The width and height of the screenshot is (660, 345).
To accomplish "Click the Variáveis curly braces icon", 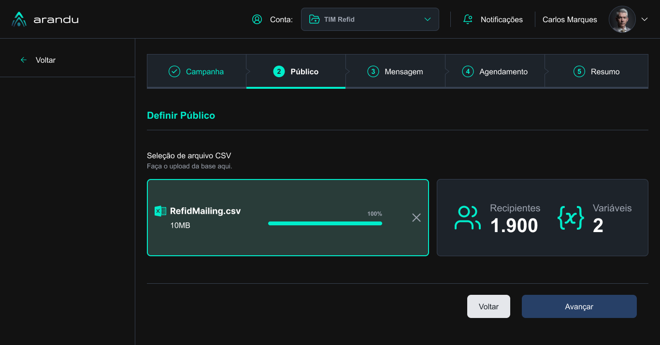I will (571, 218).
